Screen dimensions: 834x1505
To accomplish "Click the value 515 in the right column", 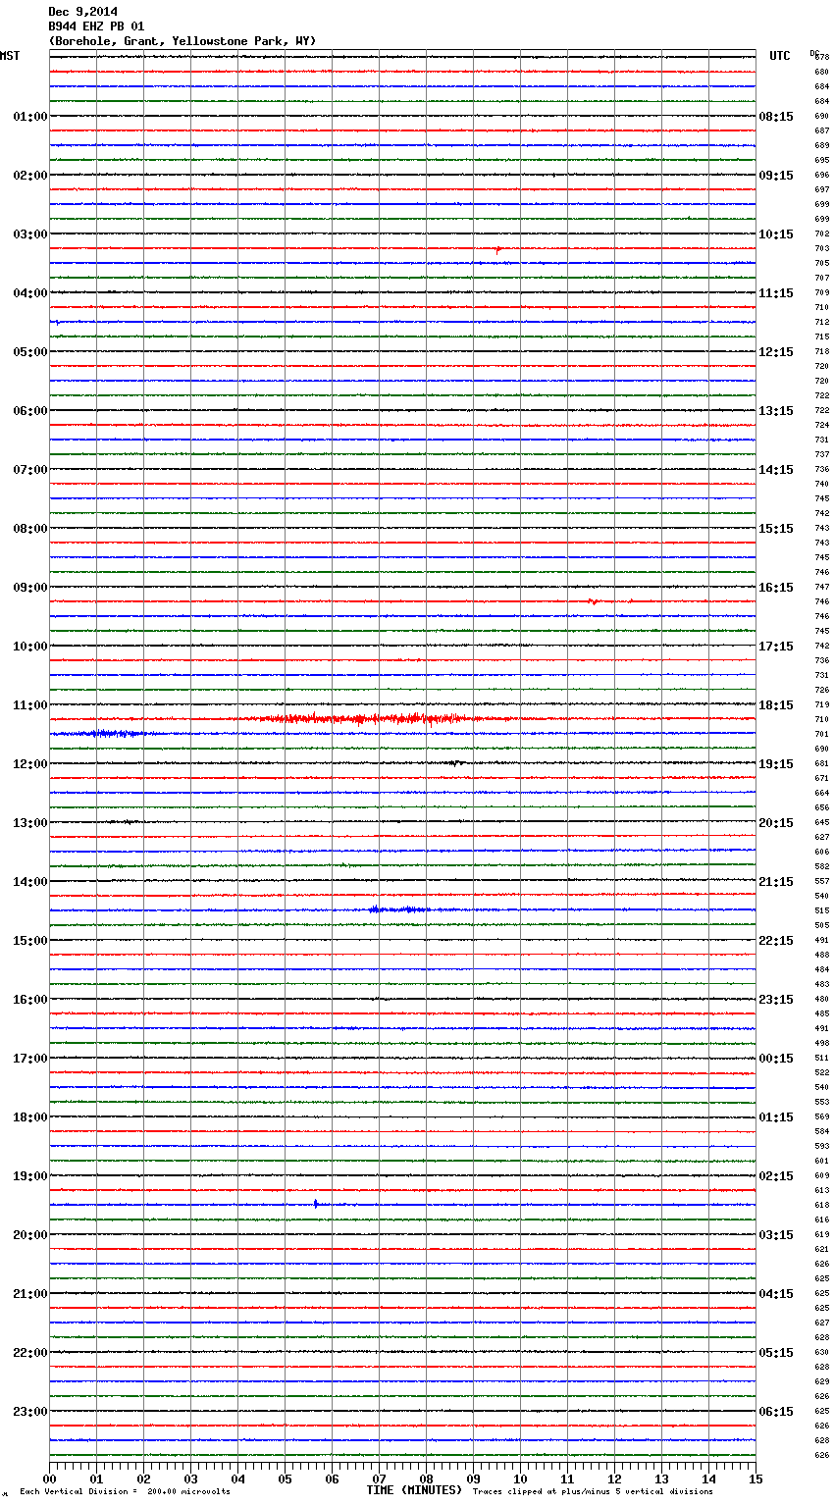I will [821, 910].
